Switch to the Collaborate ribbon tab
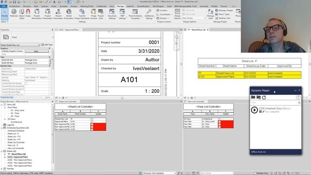Screen dimensions: 311x175 tap(102, 6)
